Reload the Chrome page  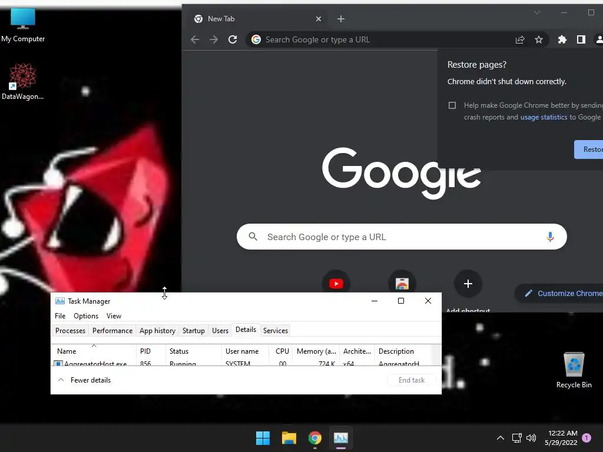coord(232,39)
